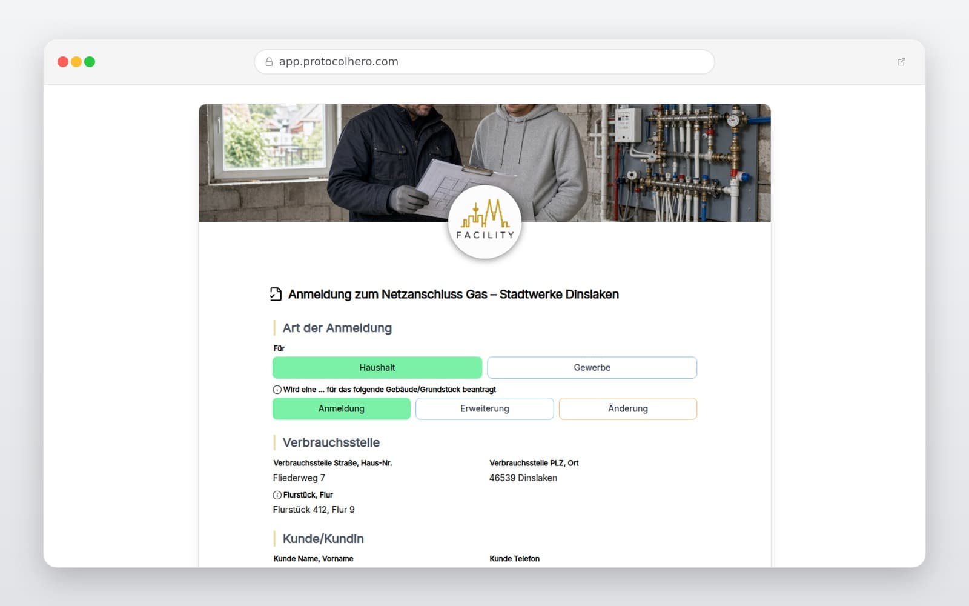
Task: Click the Verbrauchsstelle section heading
Action: tap(331, 442)
